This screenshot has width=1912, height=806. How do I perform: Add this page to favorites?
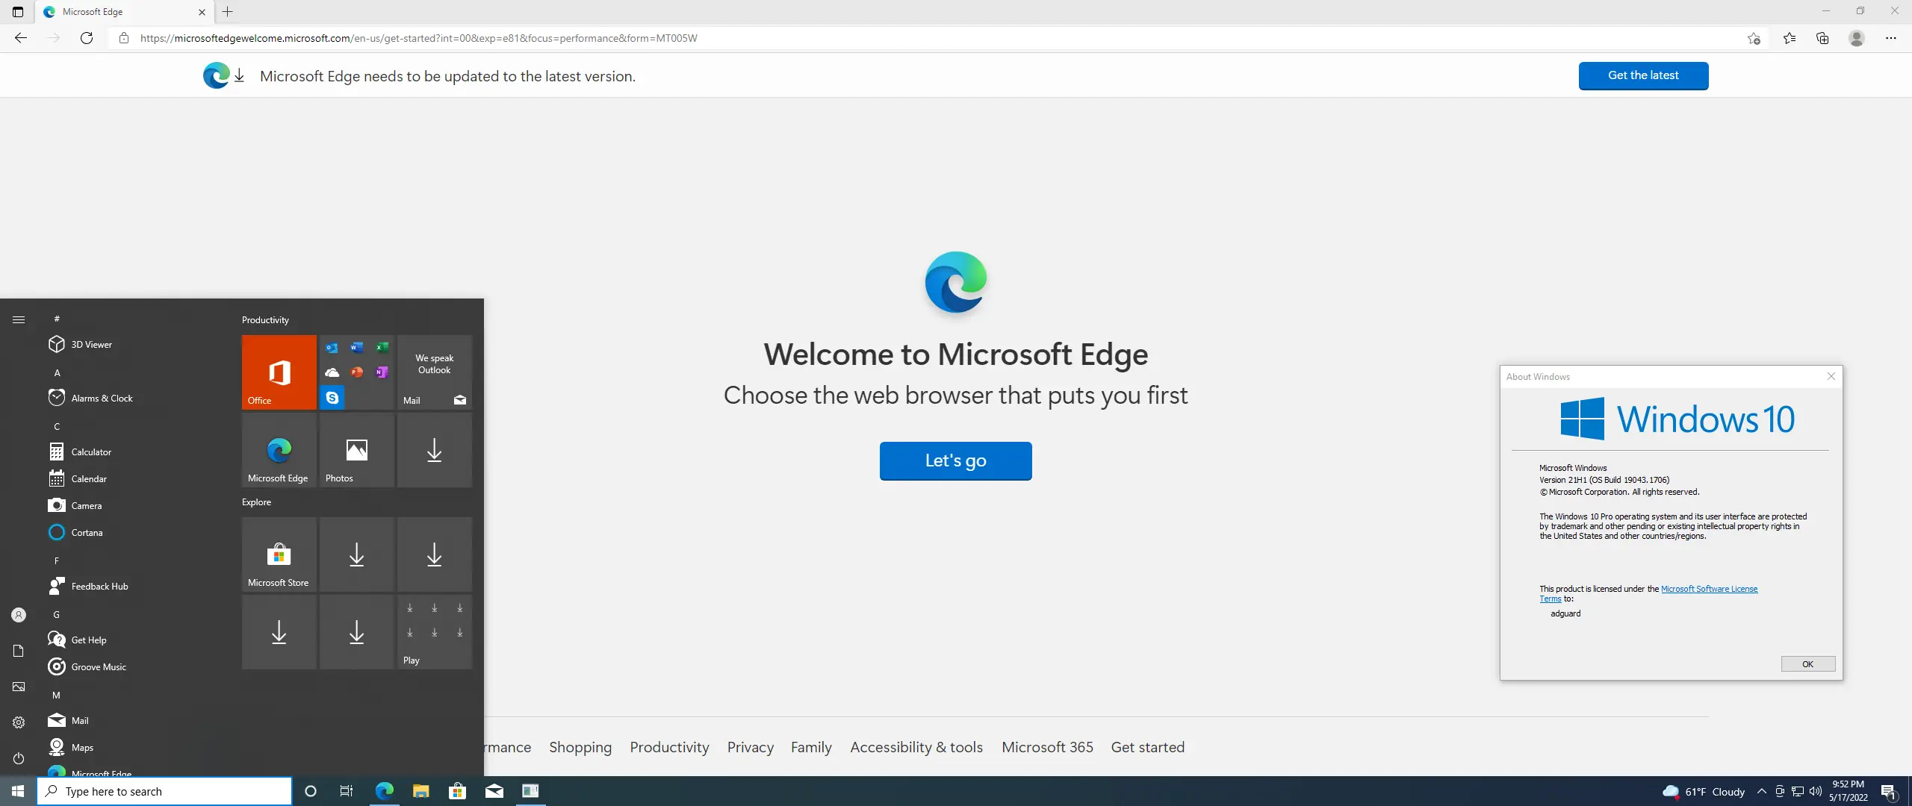click(1754, 38)
